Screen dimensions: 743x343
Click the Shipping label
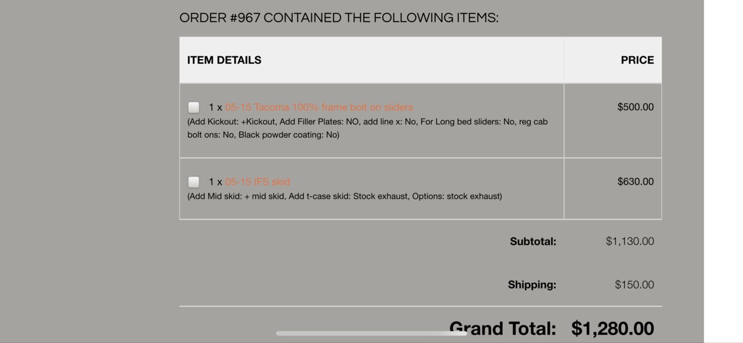tap(532, 285)
